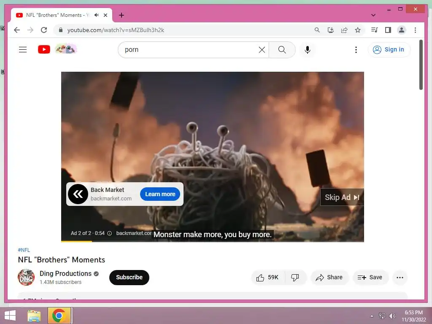Open Chrome three-dot menu
Screen dimensions: 432x324
click(415, 30)
